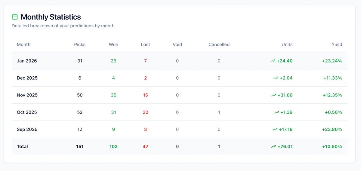Click units value +24.40
Viewport: 361px width, 171px height.
click(285, 61)
